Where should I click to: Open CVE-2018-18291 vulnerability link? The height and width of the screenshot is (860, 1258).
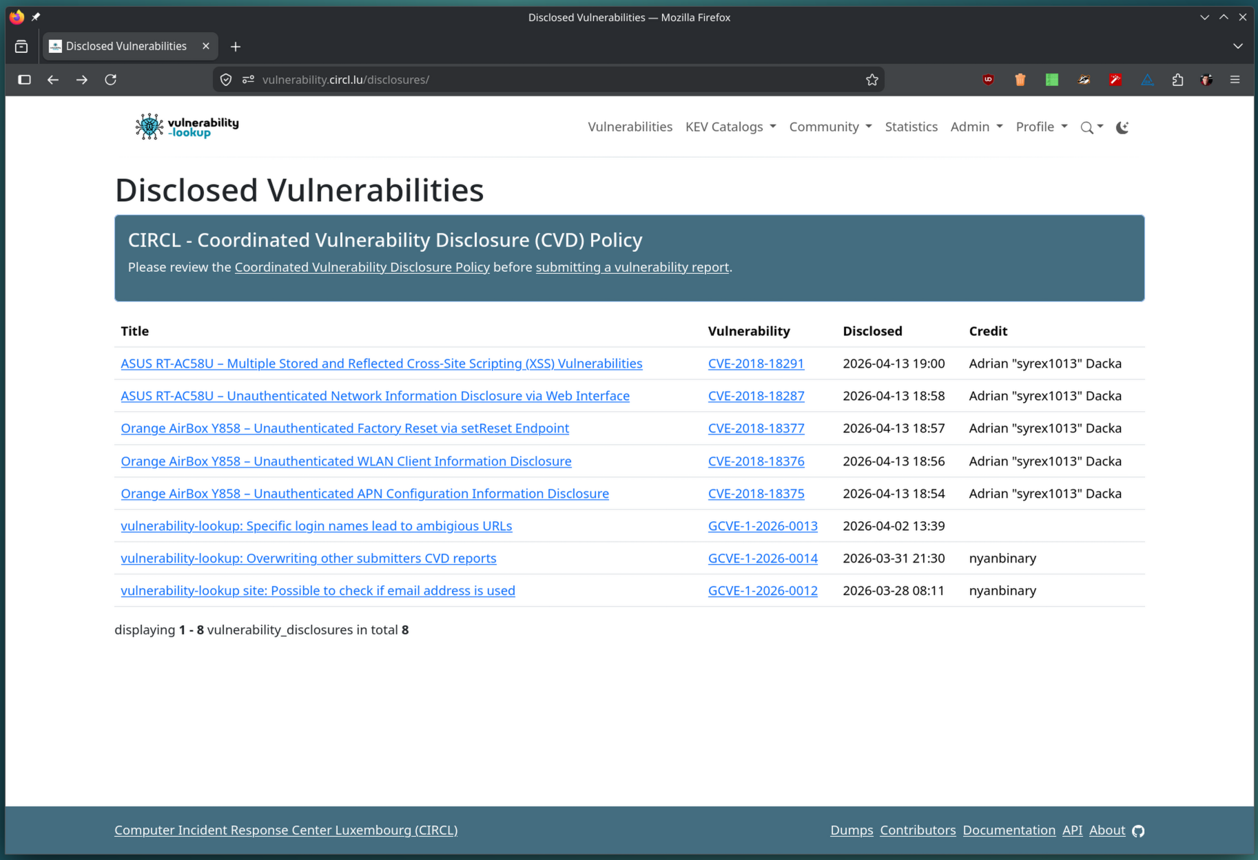756,364
